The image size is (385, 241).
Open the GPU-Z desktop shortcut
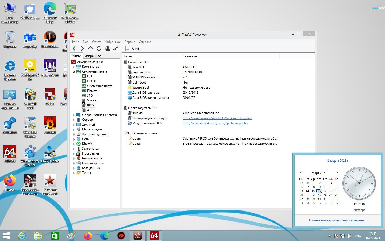coord(70,13)
